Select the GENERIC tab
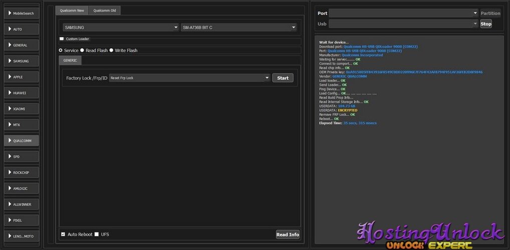510x250 pixels. click(70, 60)
